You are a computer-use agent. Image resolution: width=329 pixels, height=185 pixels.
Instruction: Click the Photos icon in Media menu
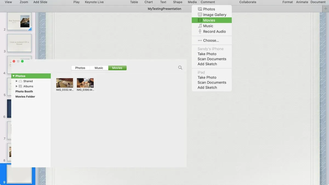point(200,9)
